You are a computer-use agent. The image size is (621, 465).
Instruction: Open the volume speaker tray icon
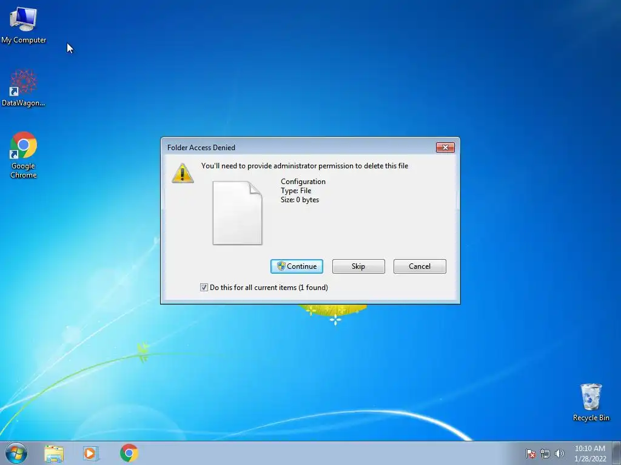(x=559, y=453)
